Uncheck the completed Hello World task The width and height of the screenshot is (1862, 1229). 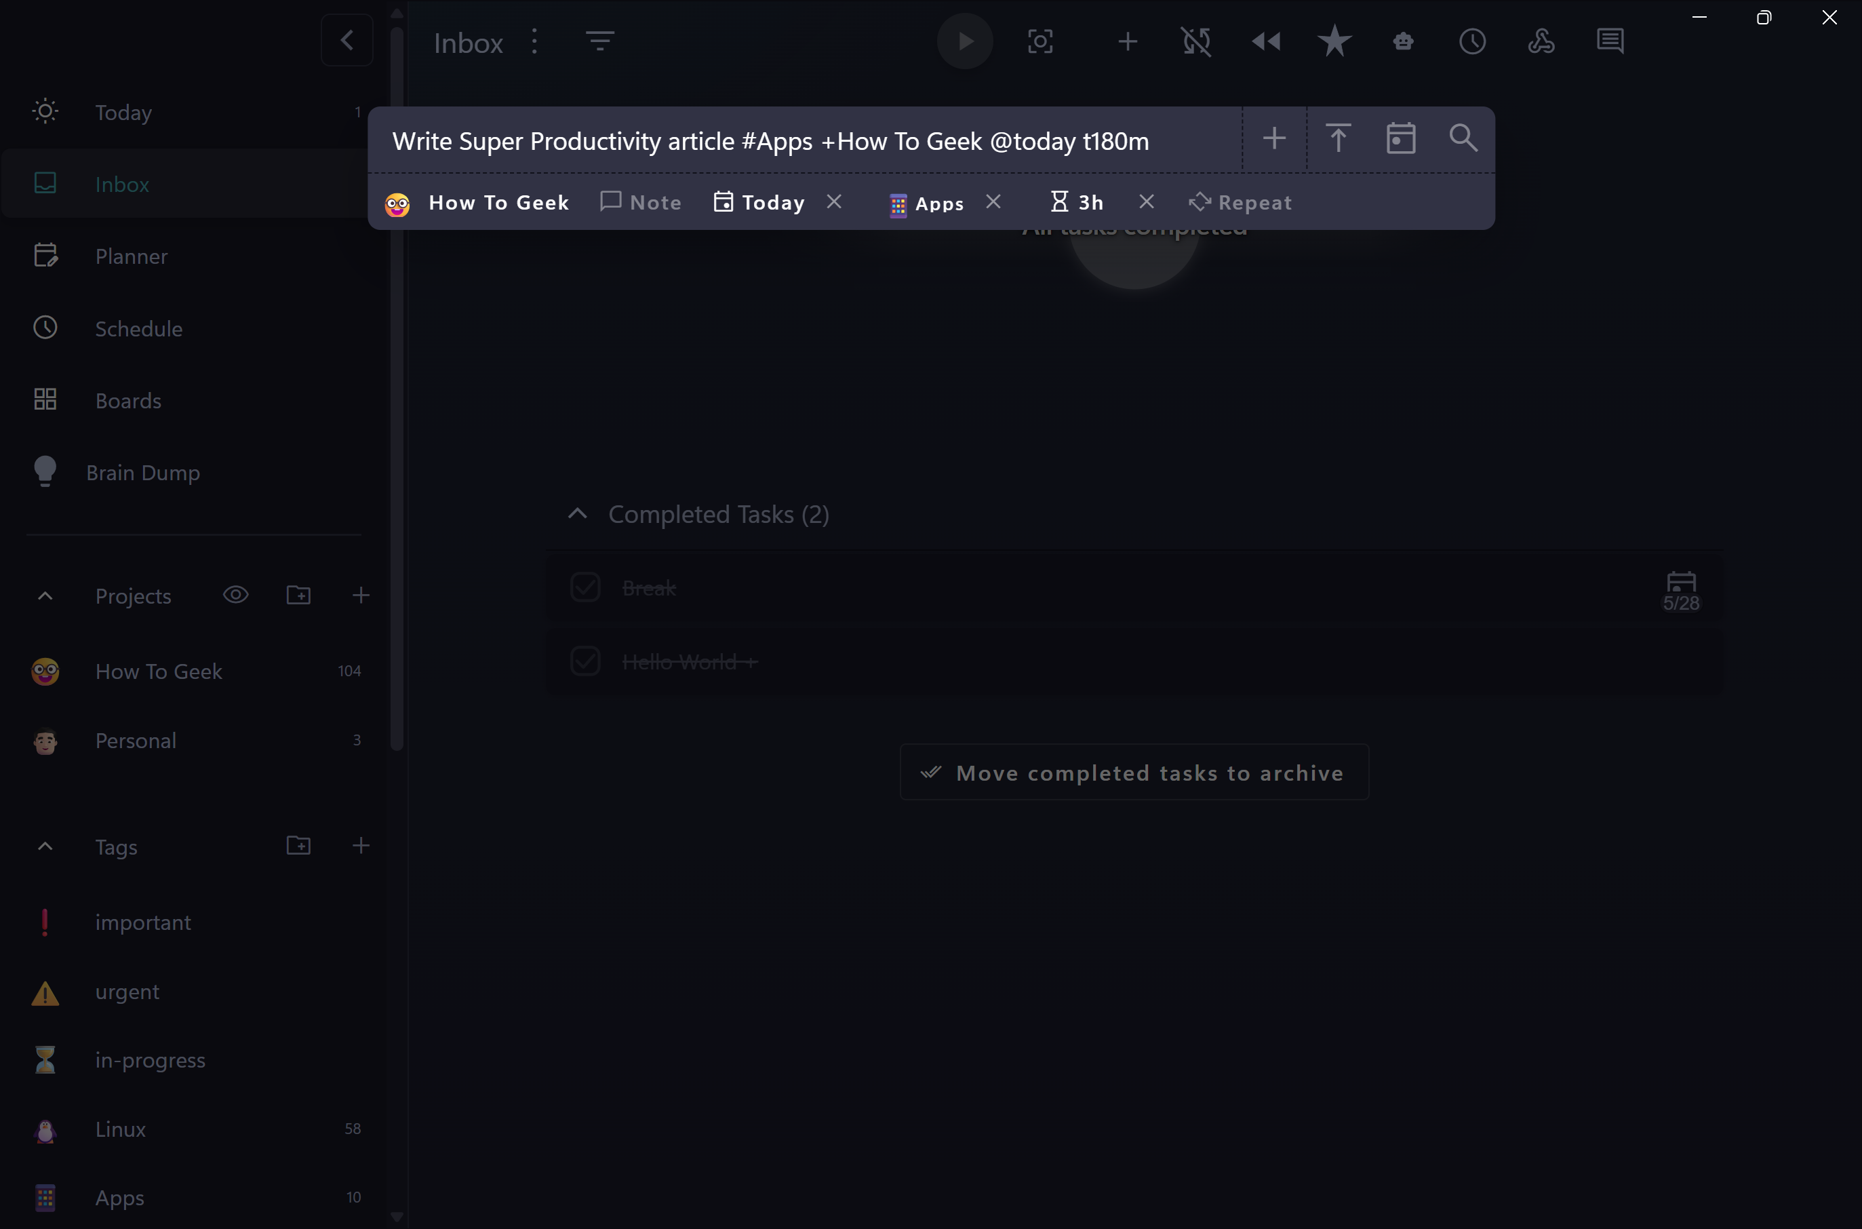tap(585, 661)
